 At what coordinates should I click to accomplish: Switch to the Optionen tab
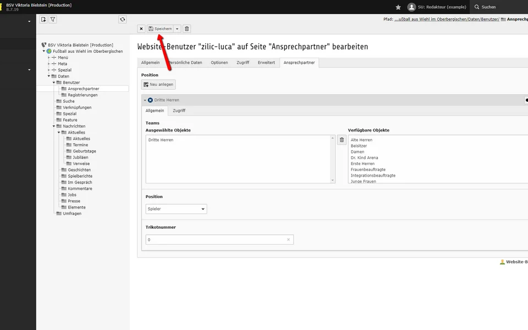(x=219, y=63)
